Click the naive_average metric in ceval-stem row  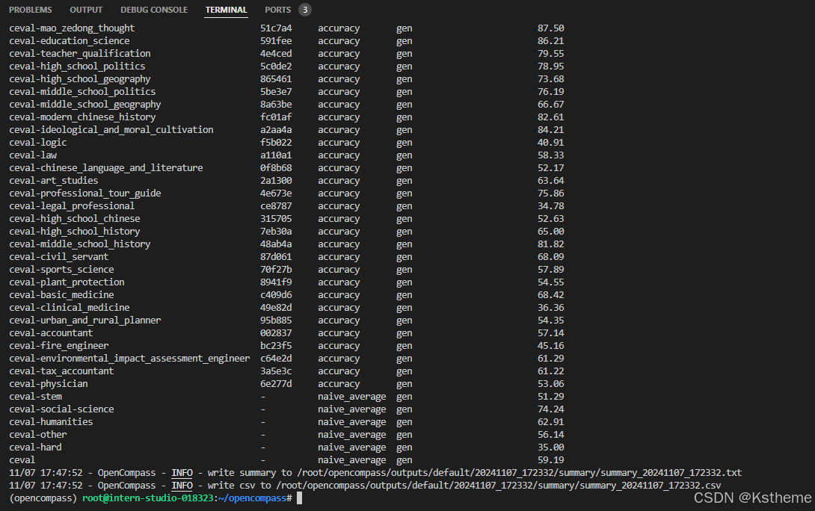(x=352, y=396)
